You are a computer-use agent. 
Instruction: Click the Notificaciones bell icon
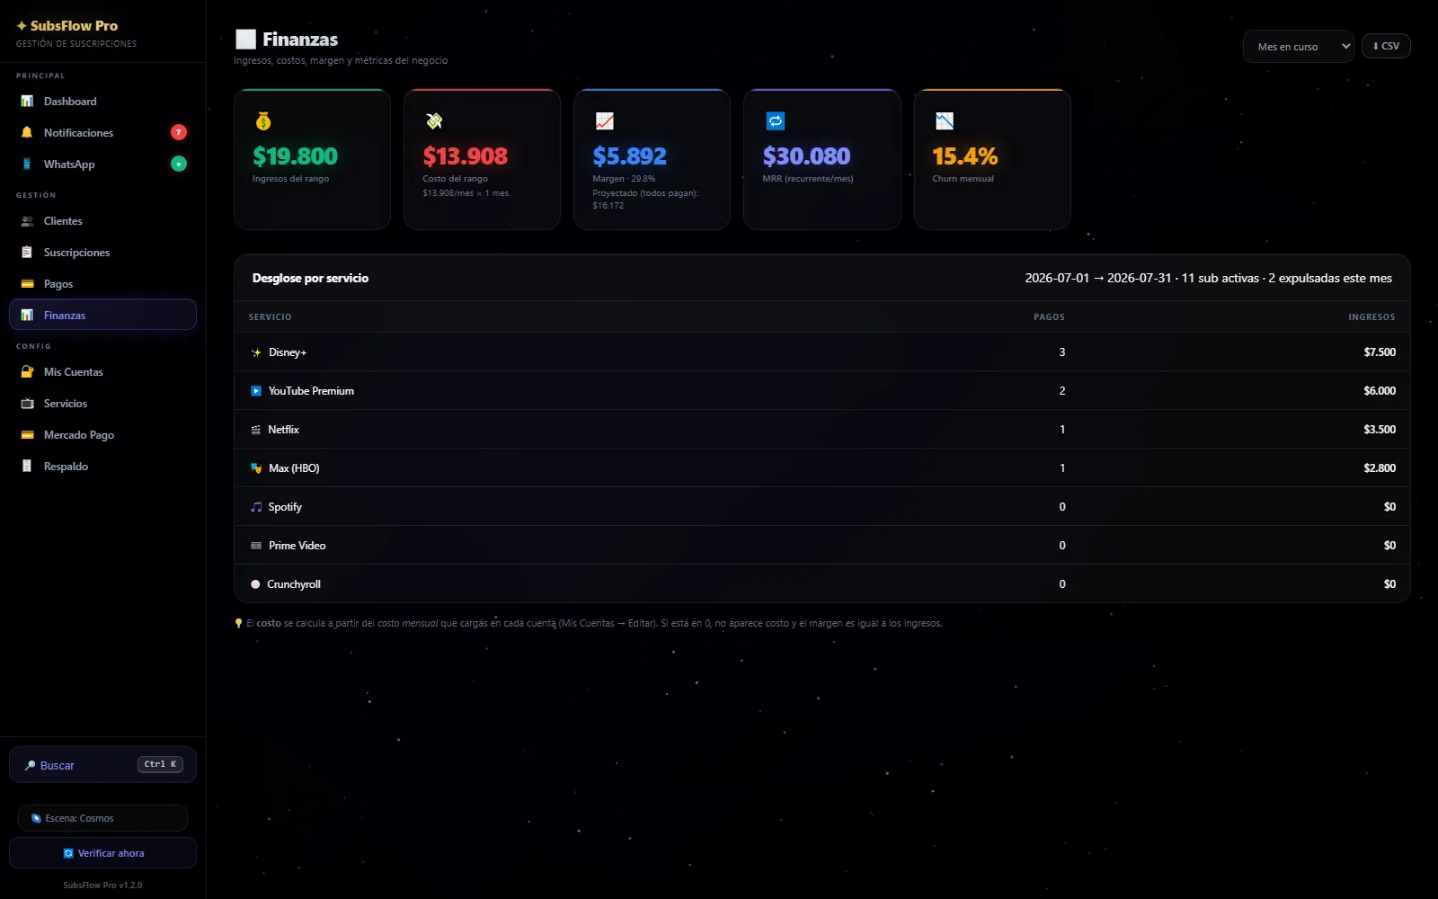pyautogui.click(x=27, y=133)
